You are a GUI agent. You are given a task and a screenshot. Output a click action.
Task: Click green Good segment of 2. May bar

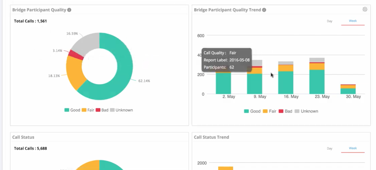(223, 83)
